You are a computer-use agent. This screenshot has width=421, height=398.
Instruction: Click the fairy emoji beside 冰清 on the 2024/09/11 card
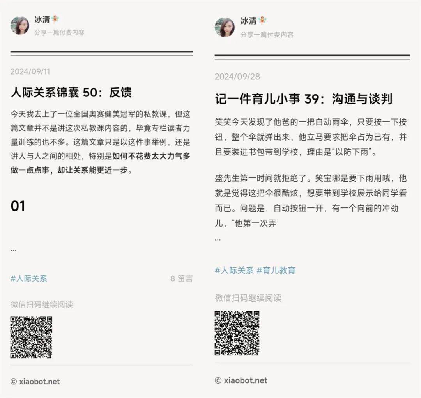point(55,20)
